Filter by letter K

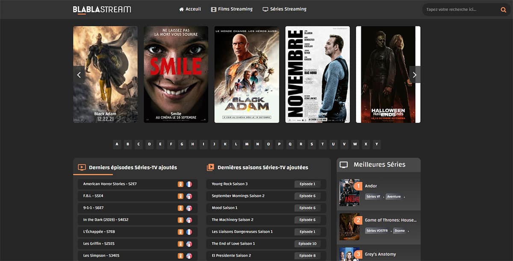pyautogui.click(x=225, y=144)
